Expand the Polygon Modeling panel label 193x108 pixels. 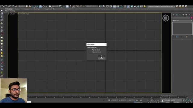(10, 11)
